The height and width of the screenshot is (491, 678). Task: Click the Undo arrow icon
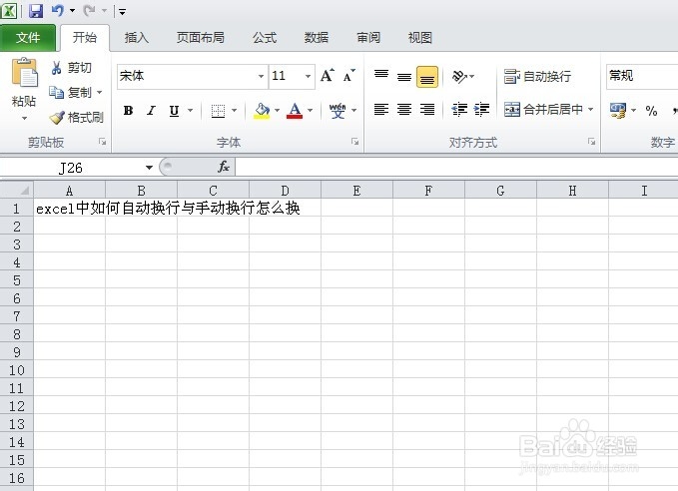coord(58,10)
